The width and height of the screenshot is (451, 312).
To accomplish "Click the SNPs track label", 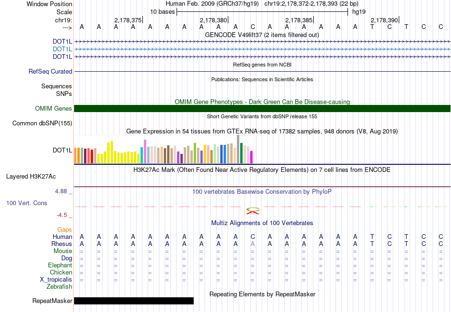I will [x=64, y=94].
